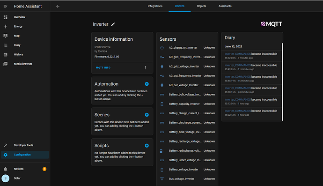Click the Bus_voltage_Inverter triangle icon

point(162,179)
